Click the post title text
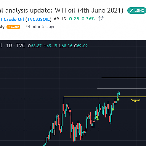 pyautogui.click(x=62, y=11)
